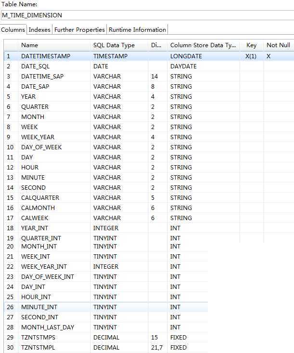Switch to the Columns tab
This screenshot has width=294, height=353.
point(13,30)
